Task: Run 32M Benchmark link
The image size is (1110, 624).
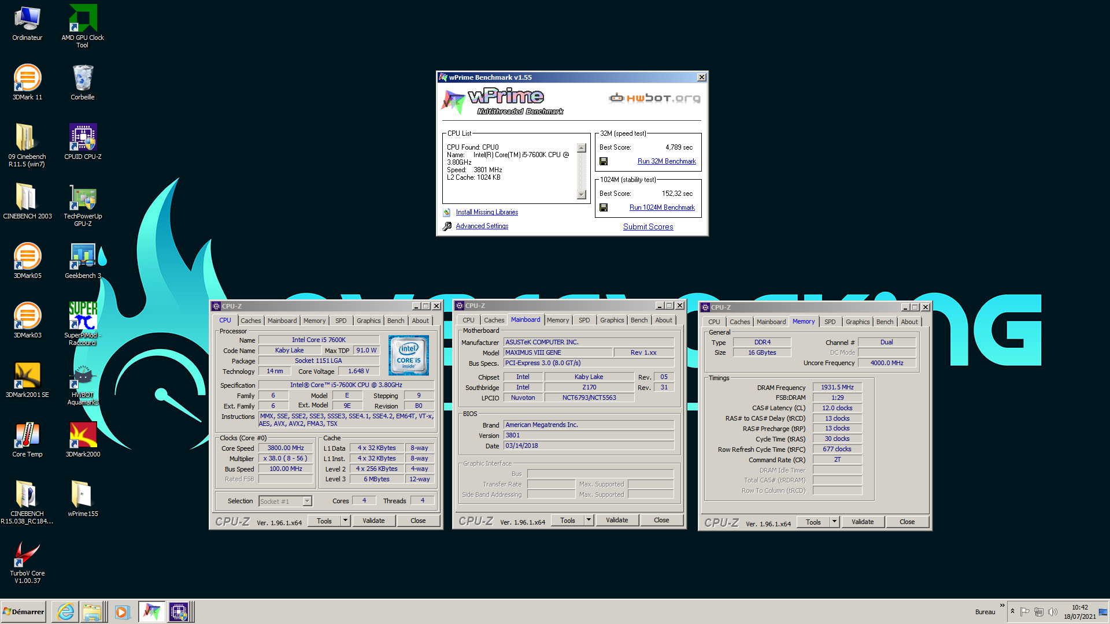Action: coord(667,161)
